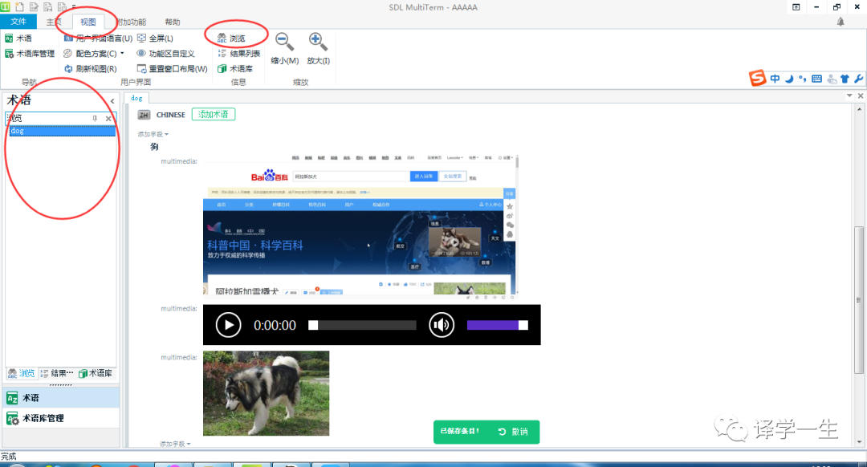The height and width of the screenshot is (467, 867).
Task: Toggle Sogou moon night mode icon
Action: click(x=789, y=79)
